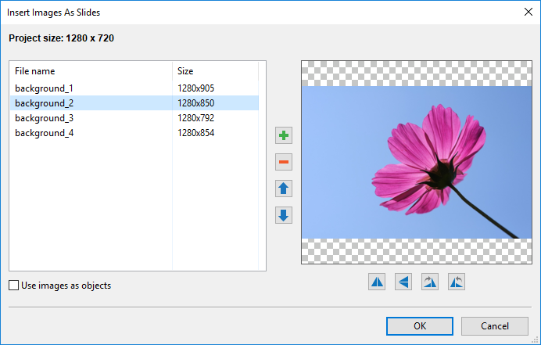Click the Cancel button

[x=495, y=326]
